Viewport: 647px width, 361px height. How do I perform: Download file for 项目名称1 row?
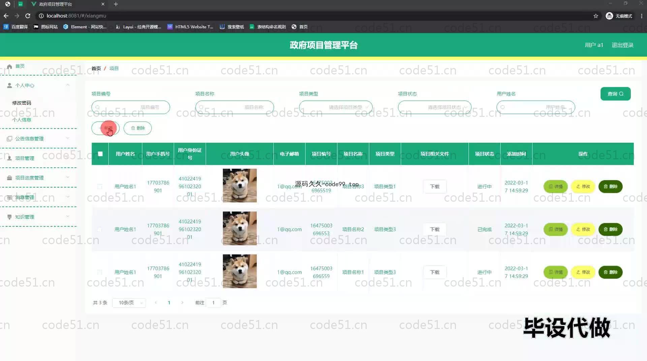tap(435, 272)
